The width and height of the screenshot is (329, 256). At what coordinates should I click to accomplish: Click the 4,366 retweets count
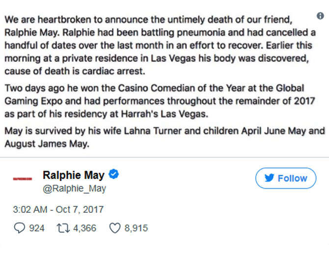click(85, 228)
